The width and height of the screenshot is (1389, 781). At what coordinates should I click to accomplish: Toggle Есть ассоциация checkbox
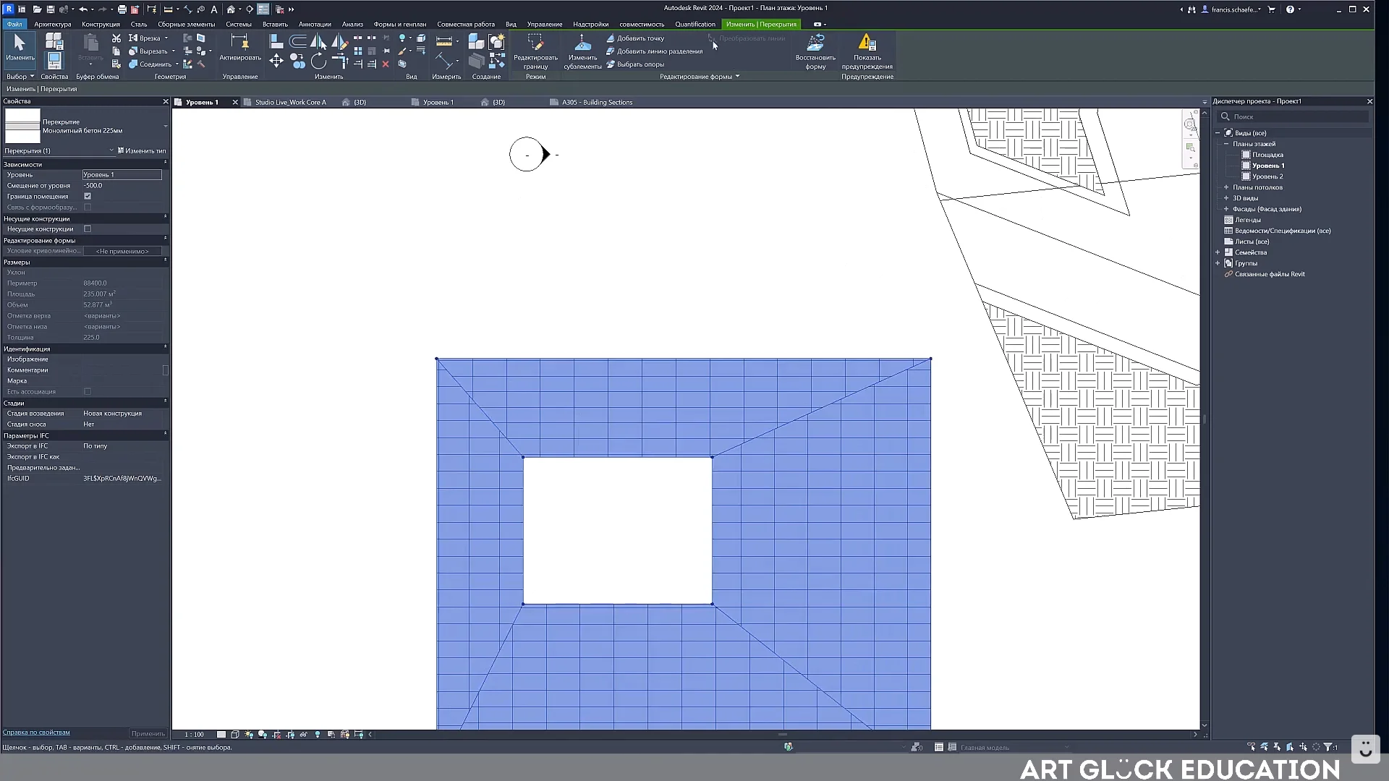click(88, 391)
